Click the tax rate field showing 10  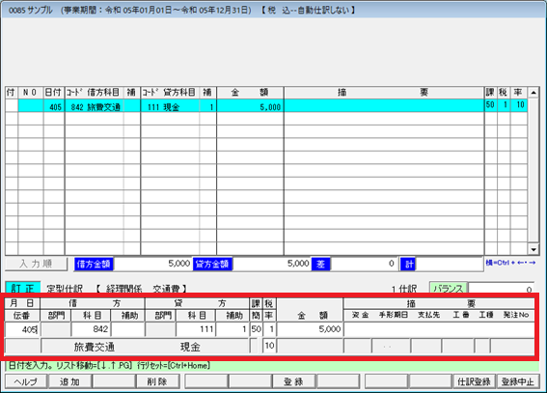(269, 346)
